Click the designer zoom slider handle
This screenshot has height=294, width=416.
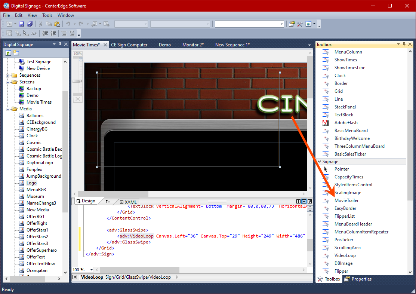click(x=77, y=81)
